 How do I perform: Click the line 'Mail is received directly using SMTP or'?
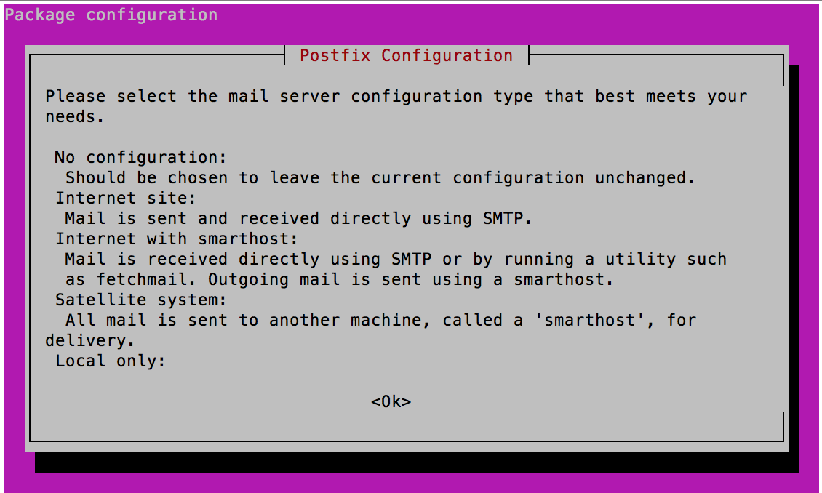pyautogui.click(x=396, y=260)
